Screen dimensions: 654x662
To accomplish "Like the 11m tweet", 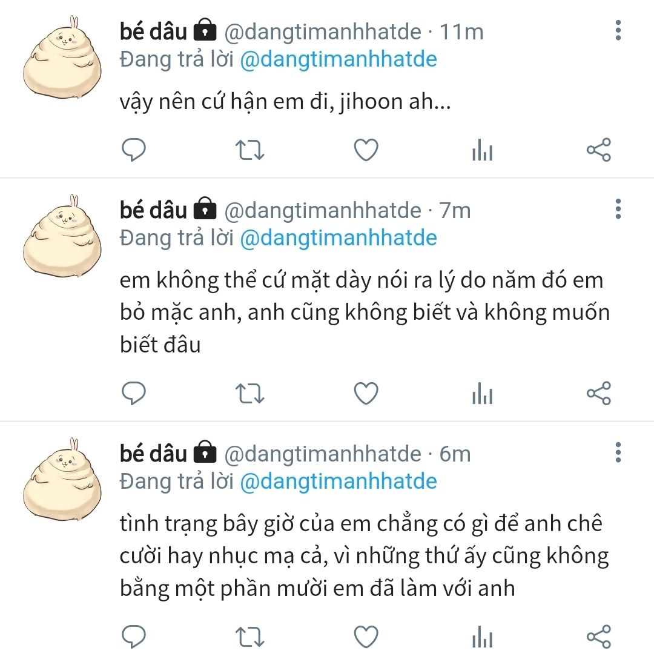I will click(366, 150).
